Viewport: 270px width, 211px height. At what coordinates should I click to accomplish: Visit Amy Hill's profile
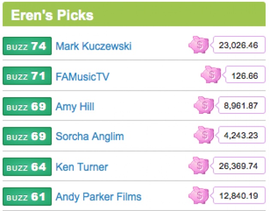point(75,107)
